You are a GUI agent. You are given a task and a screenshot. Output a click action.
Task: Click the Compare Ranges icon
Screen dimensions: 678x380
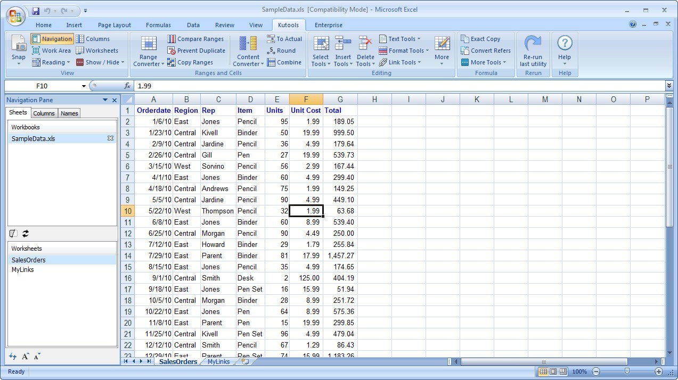click(x=171, y=39)
